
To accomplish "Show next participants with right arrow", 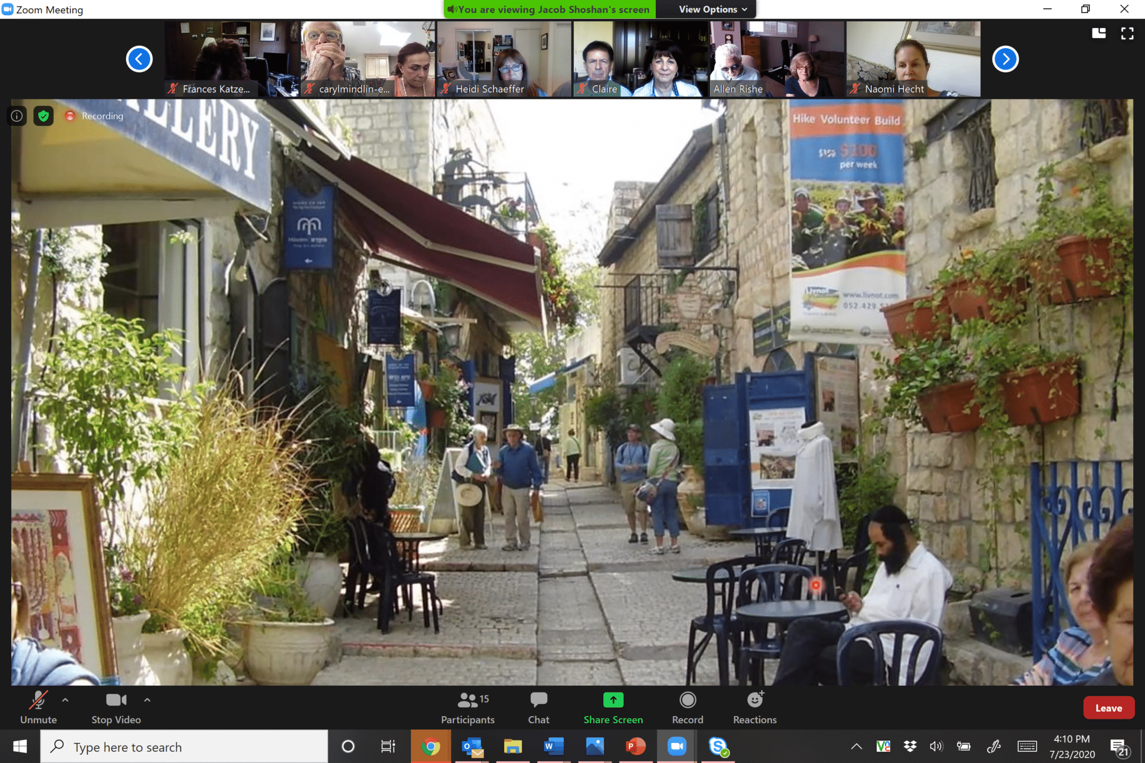I will point(1005,59).
